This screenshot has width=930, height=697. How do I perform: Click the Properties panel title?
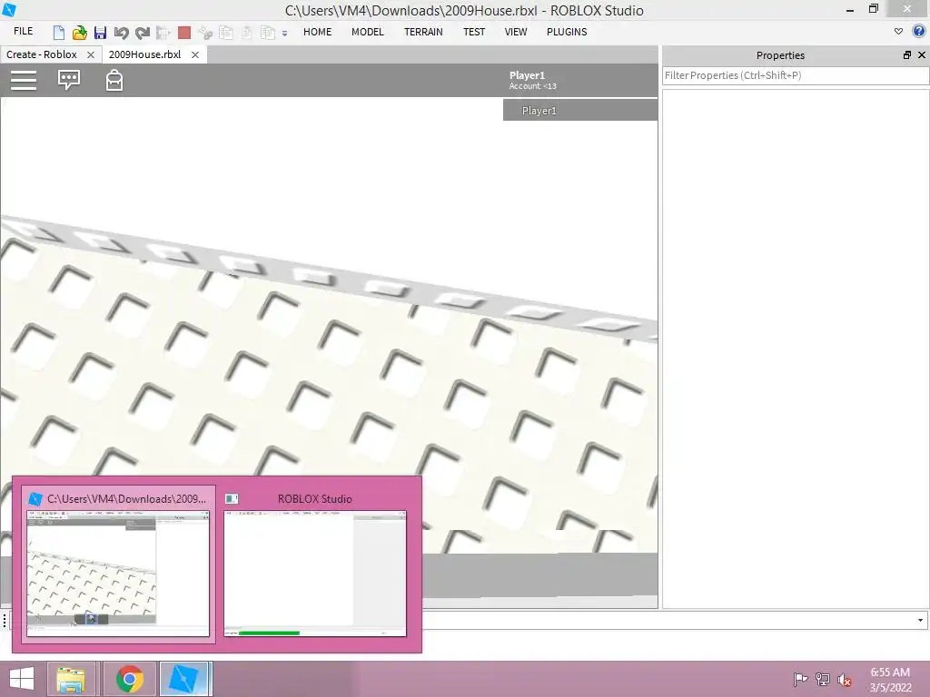(780, 55)
